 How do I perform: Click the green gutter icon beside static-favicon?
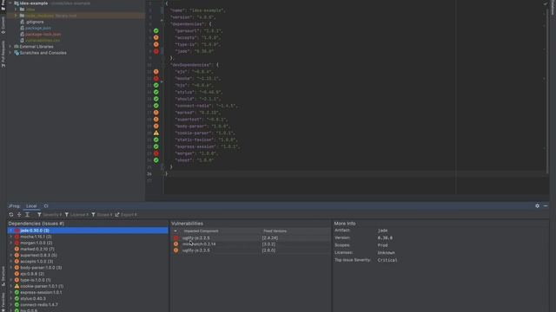(x=156, y=140)
